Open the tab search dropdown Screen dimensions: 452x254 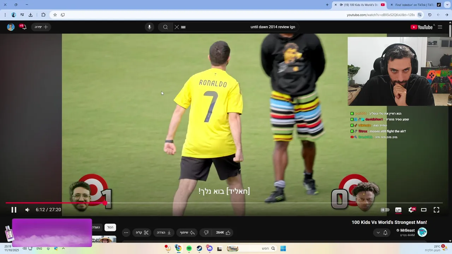[x=447, y=5]
